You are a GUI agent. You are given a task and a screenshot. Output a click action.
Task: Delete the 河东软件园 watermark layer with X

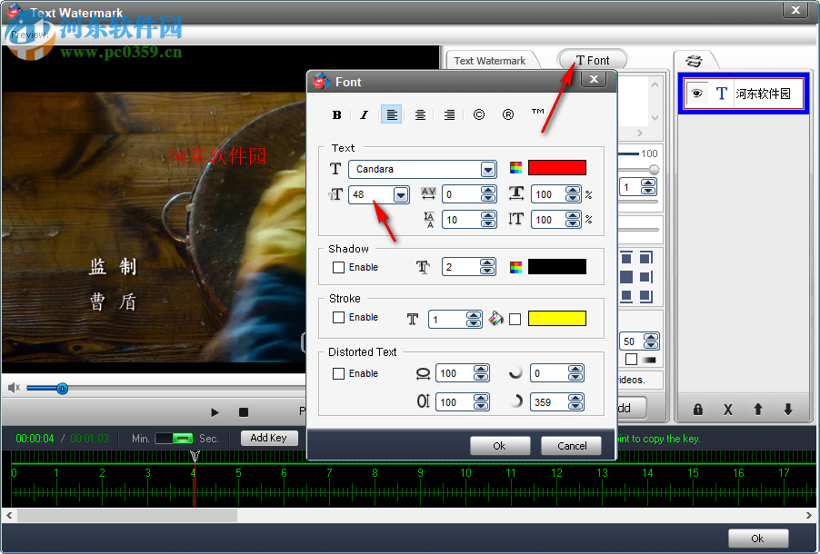[727, 410]
